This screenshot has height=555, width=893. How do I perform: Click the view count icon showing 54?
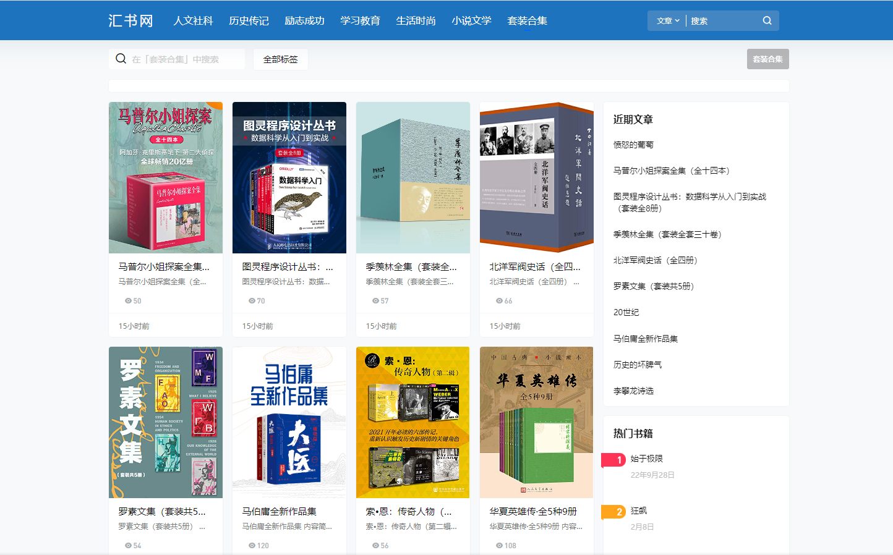point(128,546)
